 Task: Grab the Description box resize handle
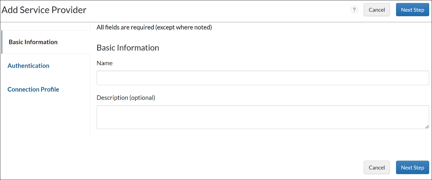(427, 127)
